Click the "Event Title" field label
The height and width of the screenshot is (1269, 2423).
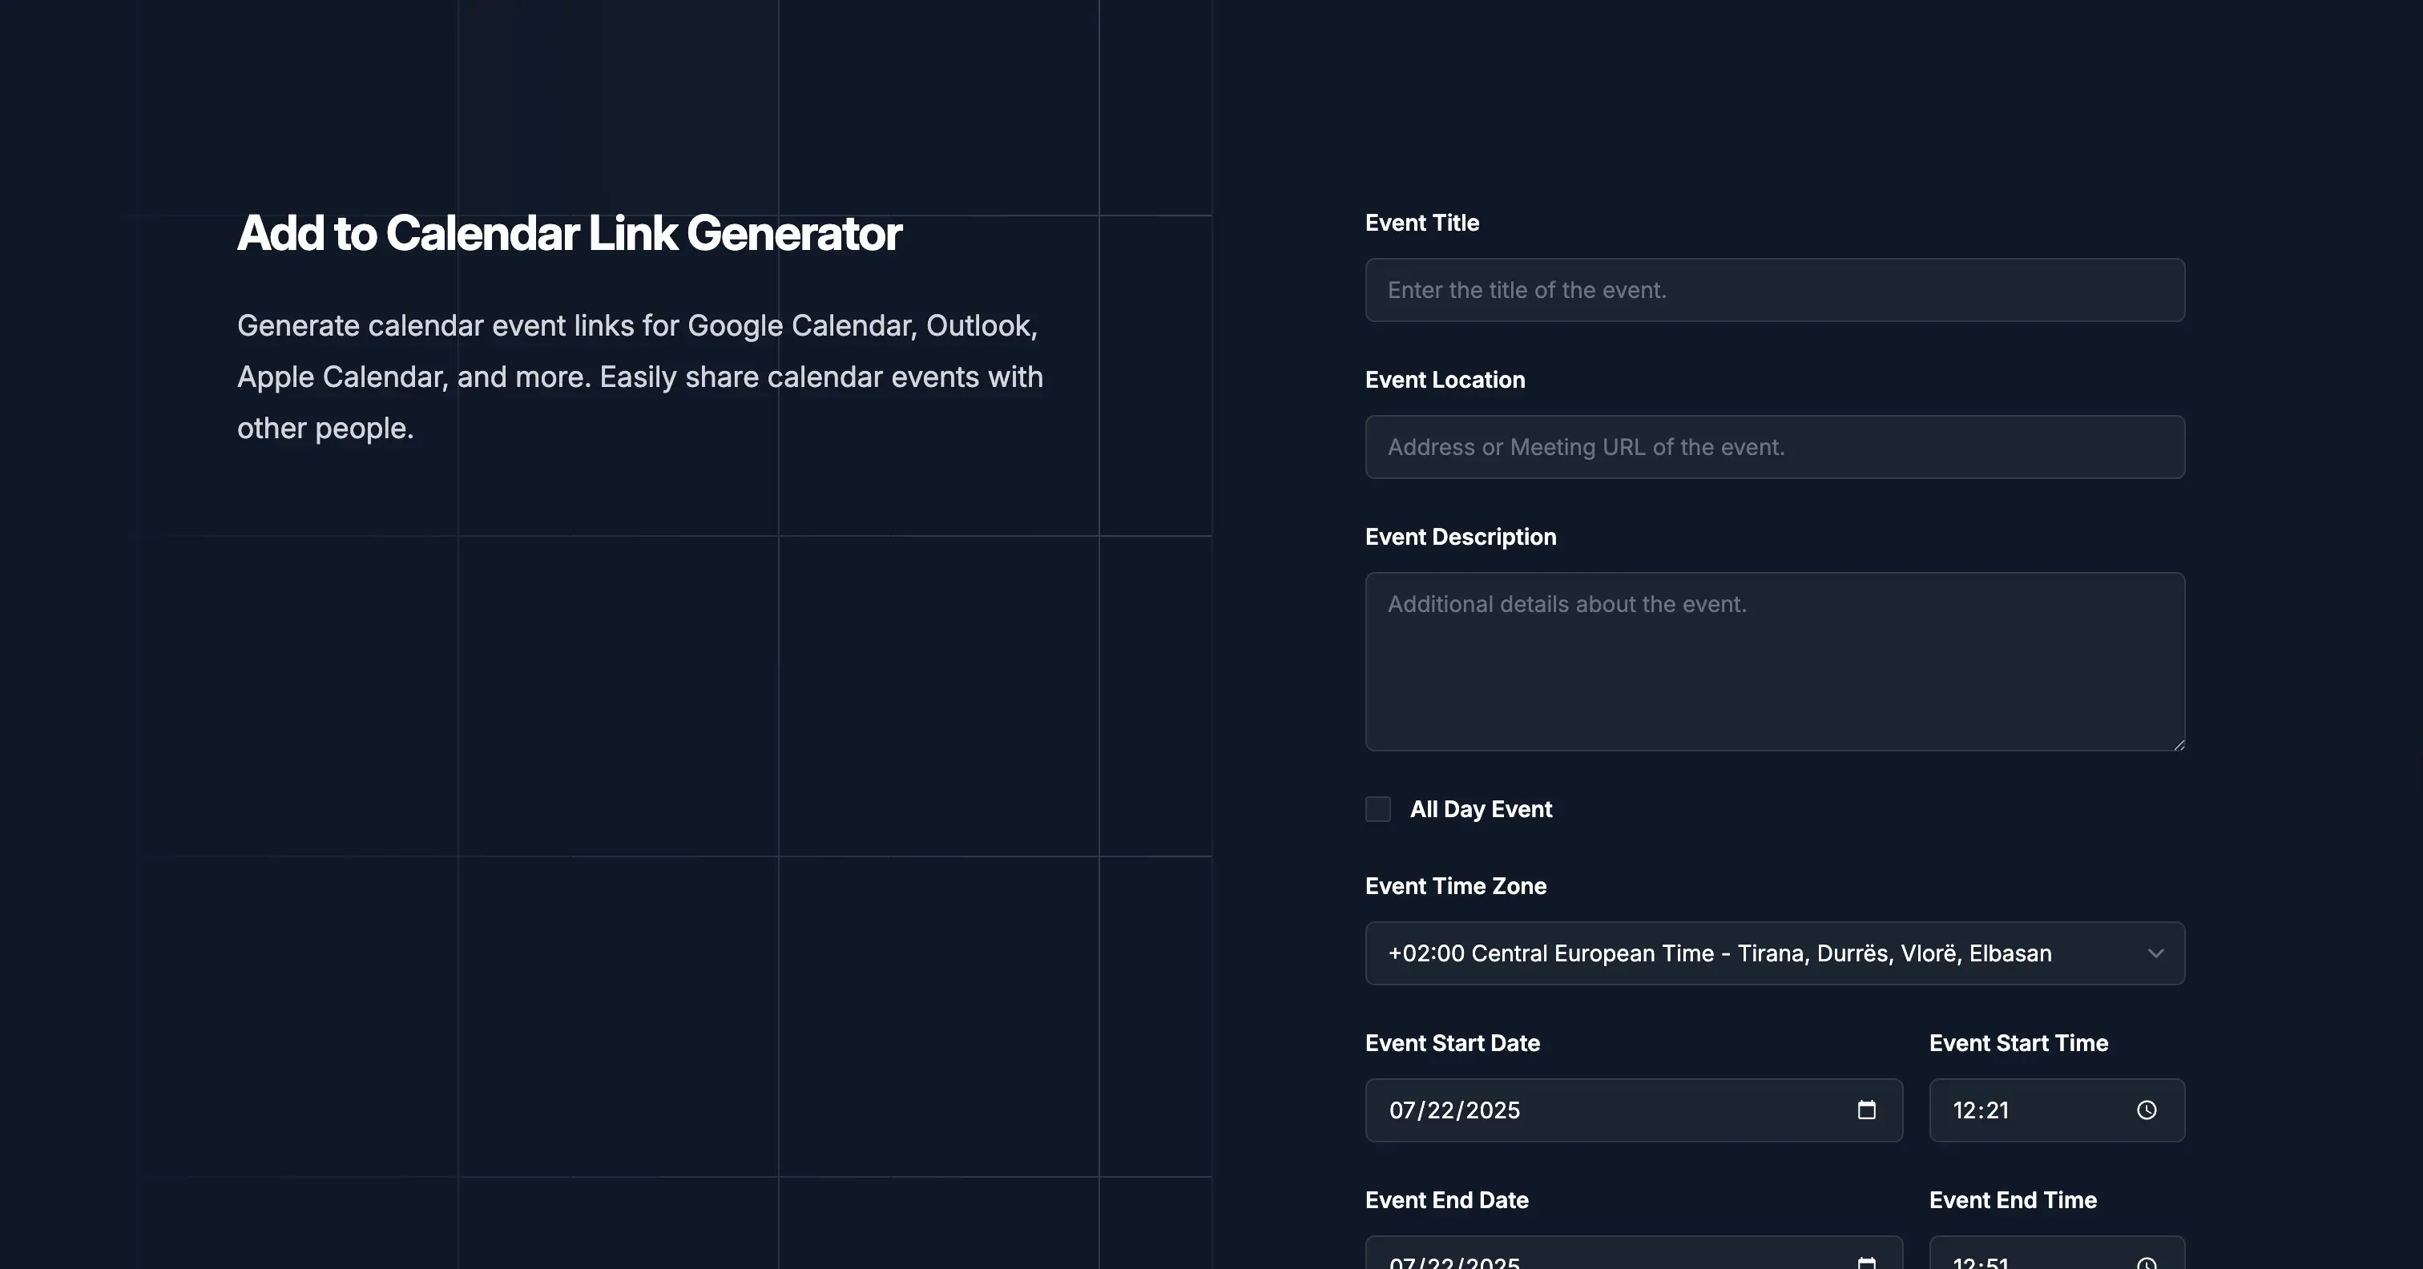pos(1421,223)
